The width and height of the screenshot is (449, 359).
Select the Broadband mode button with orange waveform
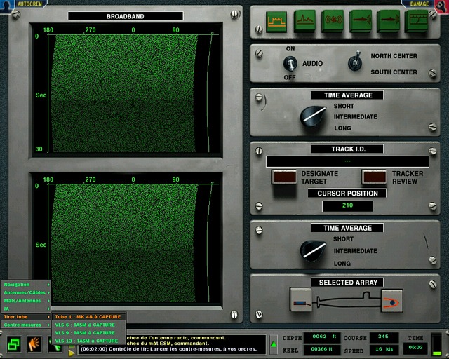click(276, 22)
